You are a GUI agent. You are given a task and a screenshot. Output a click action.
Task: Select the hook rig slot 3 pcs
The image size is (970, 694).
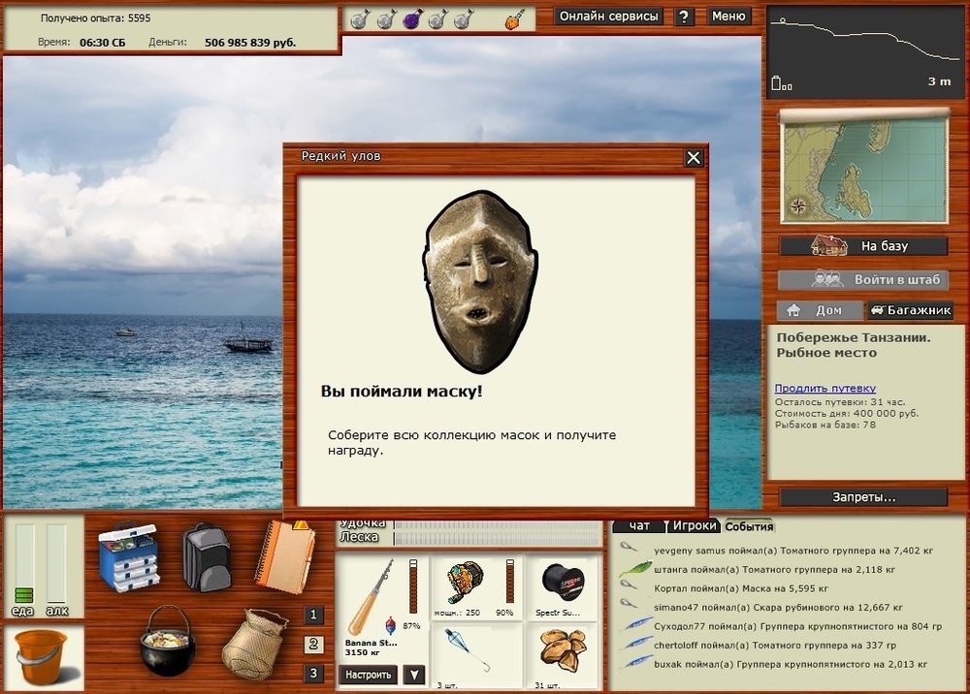click(x=476, y=656)
